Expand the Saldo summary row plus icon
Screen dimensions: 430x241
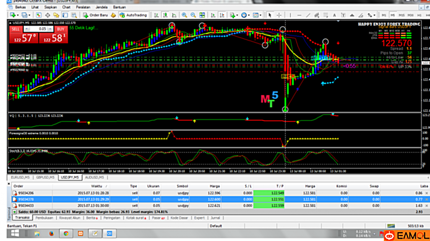[15, 212]
